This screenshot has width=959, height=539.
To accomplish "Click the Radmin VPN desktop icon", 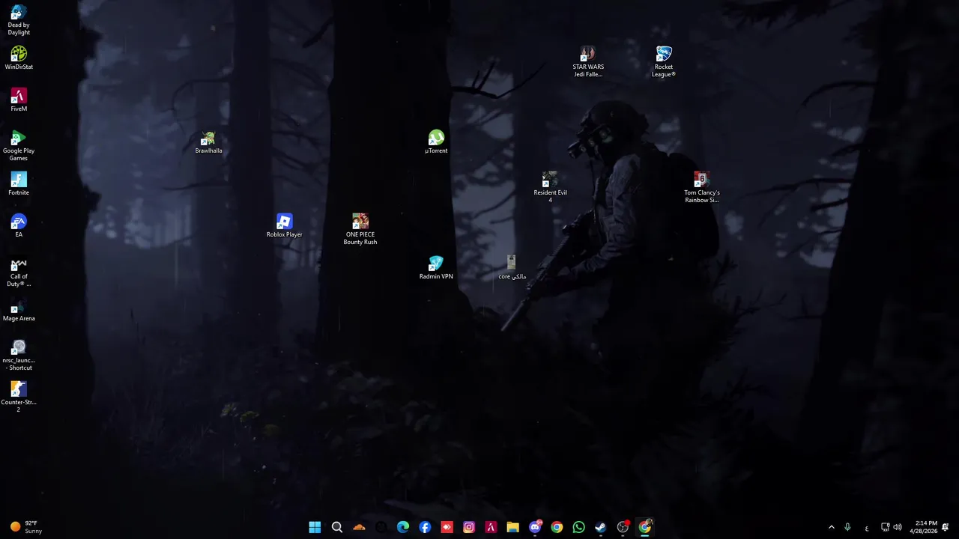I will 436,268.
